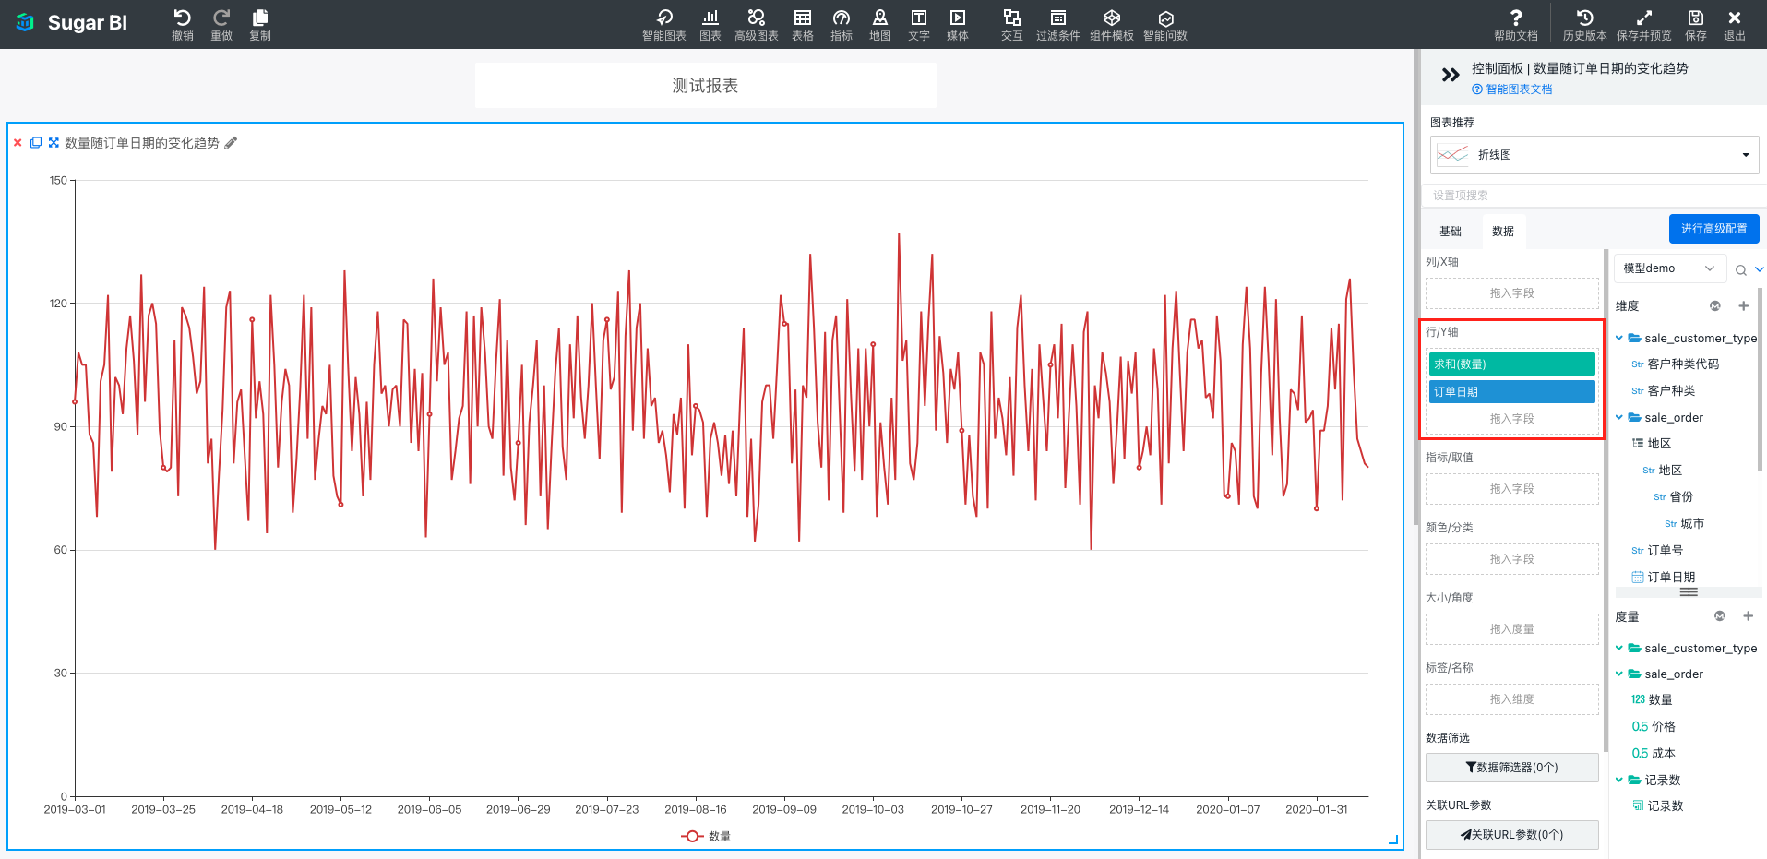Delete the chart with red X icon
Screen dimensions: 1767x859
18,143
